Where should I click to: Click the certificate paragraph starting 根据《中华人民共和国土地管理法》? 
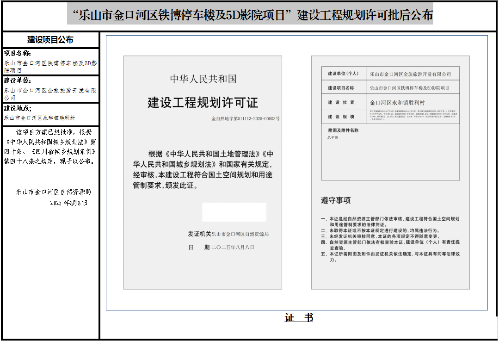(203, 169)
